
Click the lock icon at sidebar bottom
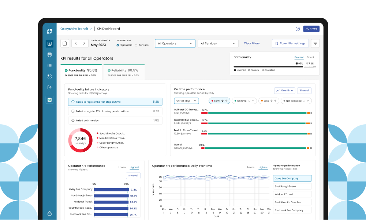click(49, 213)
